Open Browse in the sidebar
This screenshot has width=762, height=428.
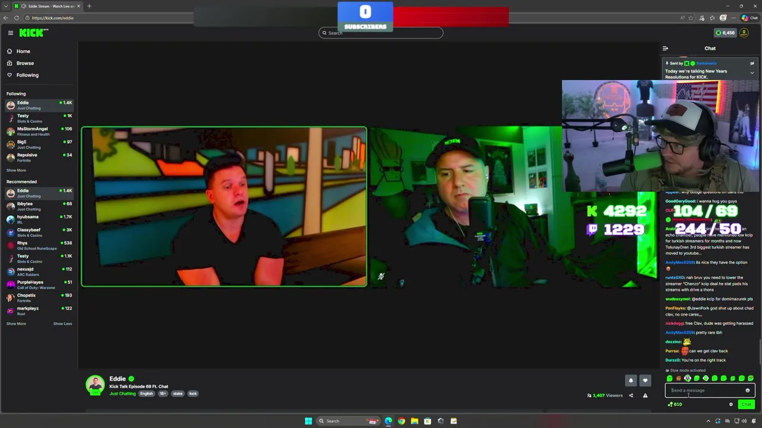(25, 63)
